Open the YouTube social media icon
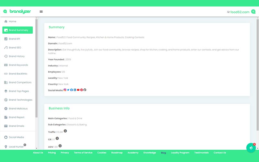The image size is (259, 162). [78, 90]
